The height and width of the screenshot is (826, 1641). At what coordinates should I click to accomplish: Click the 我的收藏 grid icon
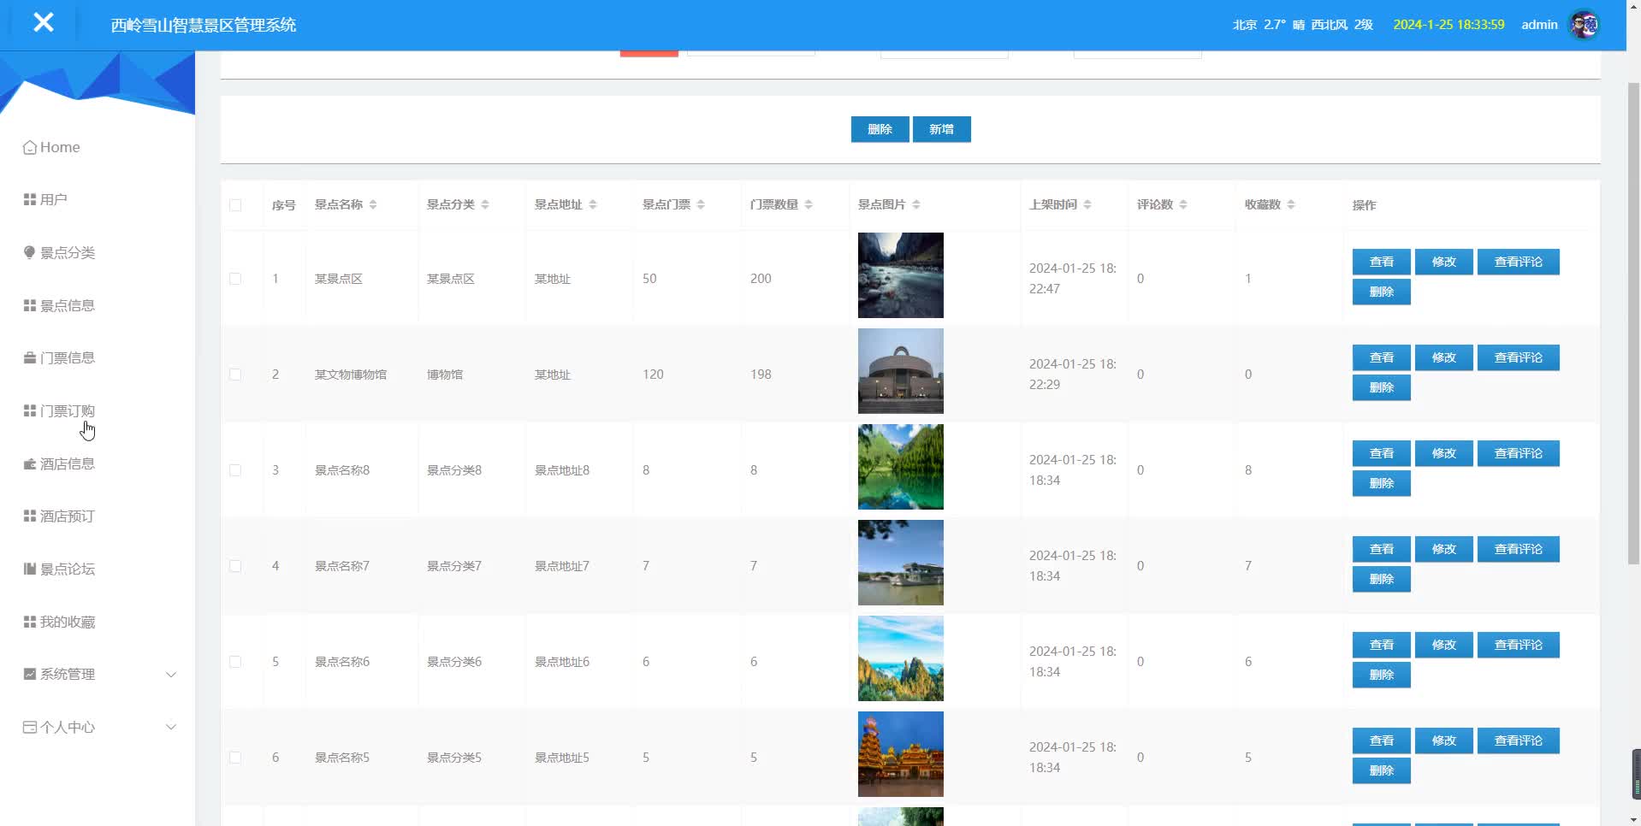coord(30,622)
